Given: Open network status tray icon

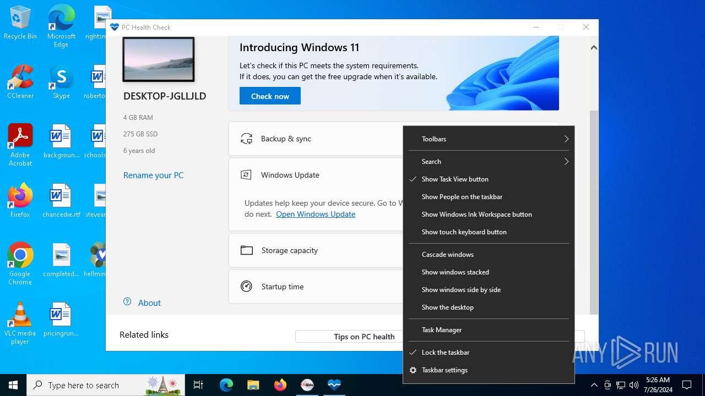Looking at the screenshot, I should coord(621,385).
